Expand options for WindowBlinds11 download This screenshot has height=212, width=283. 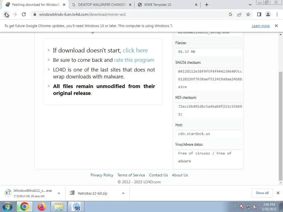59,193
